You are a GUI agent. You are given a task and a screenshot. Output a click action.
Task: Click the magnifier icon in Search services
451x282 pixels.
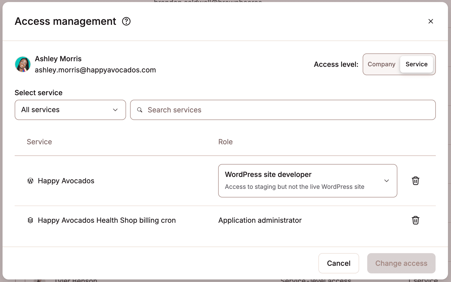[140, 110]
